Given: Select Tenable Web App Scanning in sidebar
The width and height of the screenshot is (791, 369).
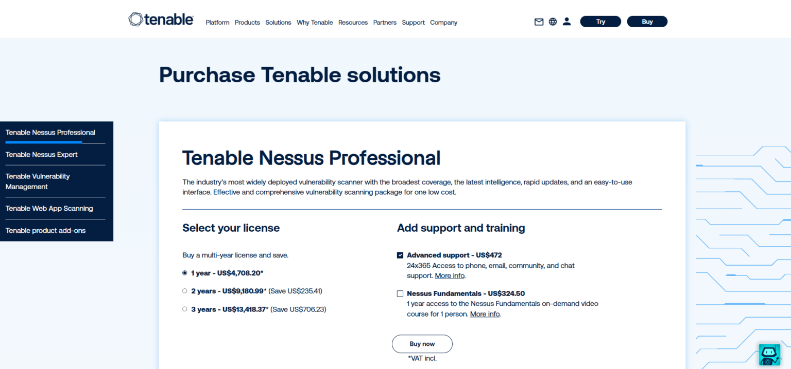Looking at the screenshot, I should [x=49, y=208].
